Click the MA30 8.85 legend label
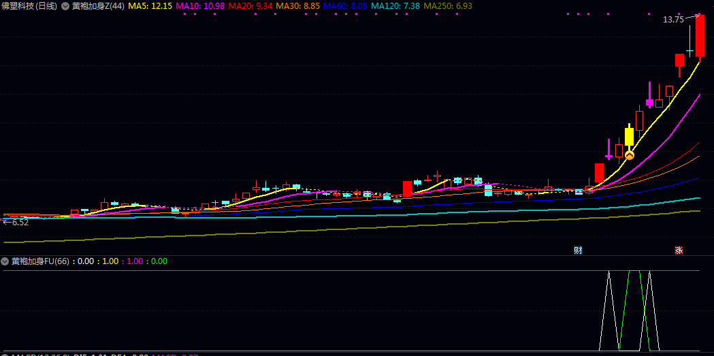 pyautogui.click(x=297, y=5)
